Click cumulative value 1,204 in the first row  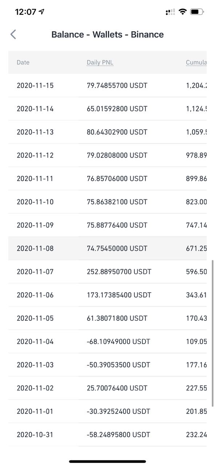click(196, 86)
